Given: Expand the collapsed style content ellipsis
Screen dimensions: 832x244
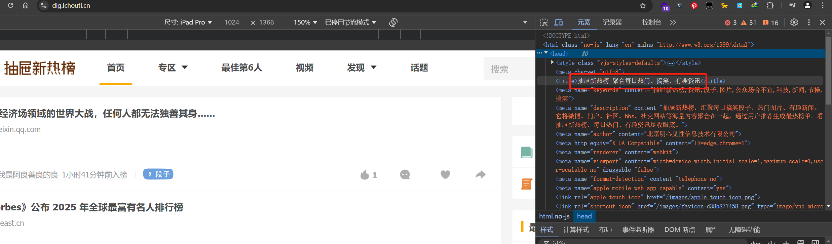Looking at the screenshot, I should point(671,63).
